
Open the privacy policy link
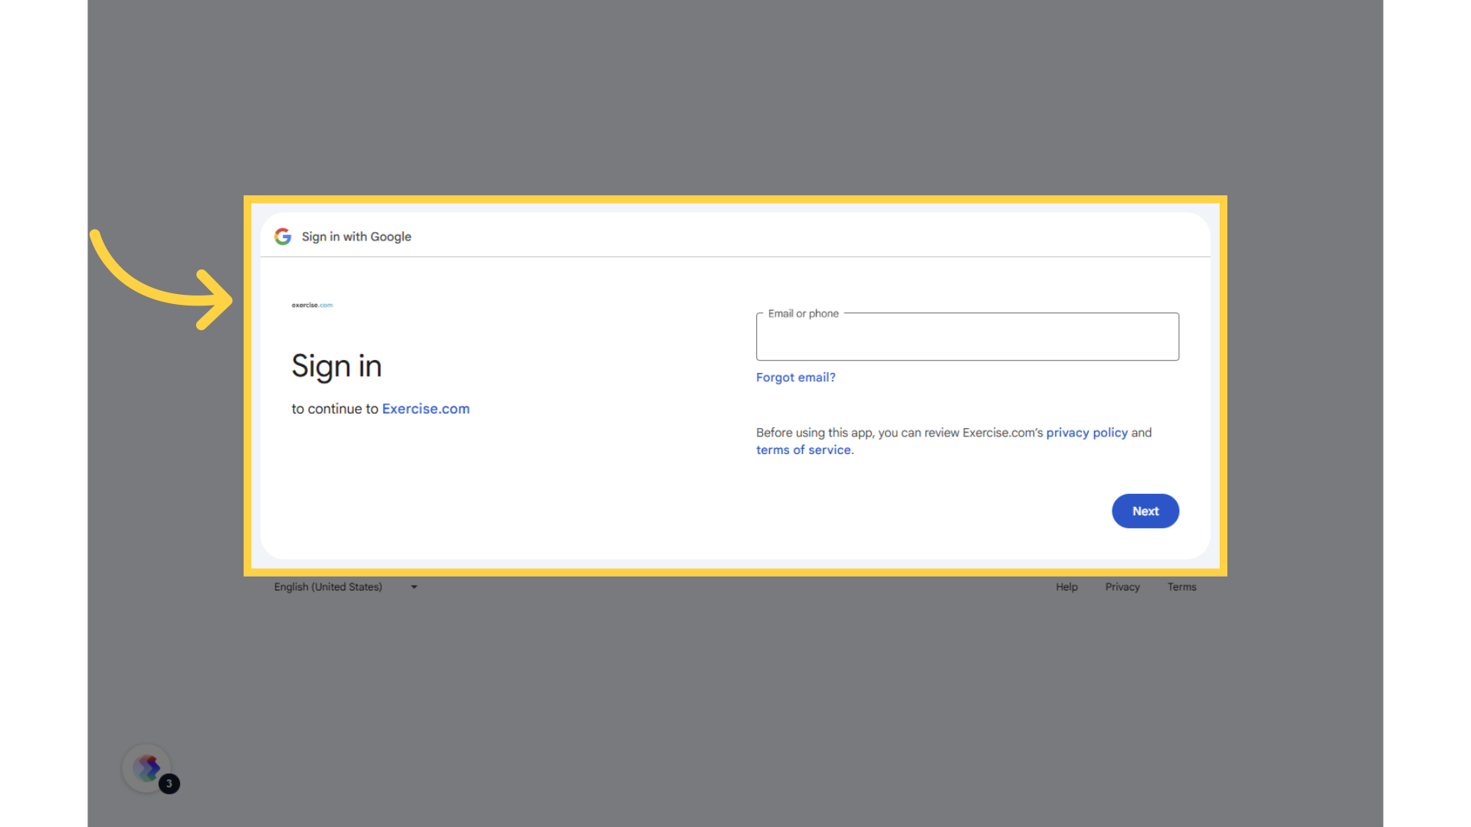1086,433
